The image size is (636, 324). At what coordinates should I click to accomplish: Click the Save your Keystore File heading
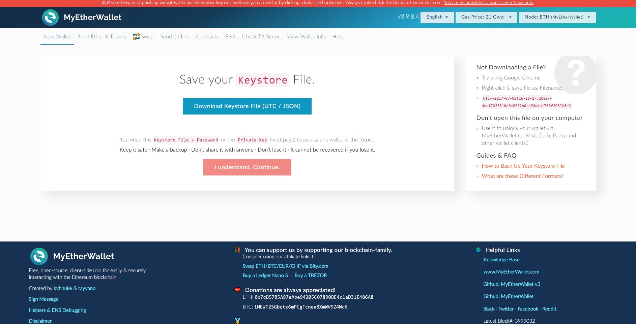[x=247, y=80]
